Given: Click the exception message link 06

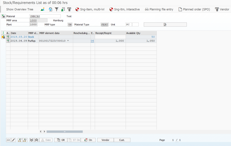Looking at the screenshot, I should (92, 41).
